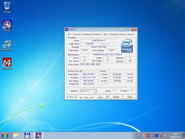Screen dimensions: 185x139
Task: Click the Threads value field
Action: 131,91
